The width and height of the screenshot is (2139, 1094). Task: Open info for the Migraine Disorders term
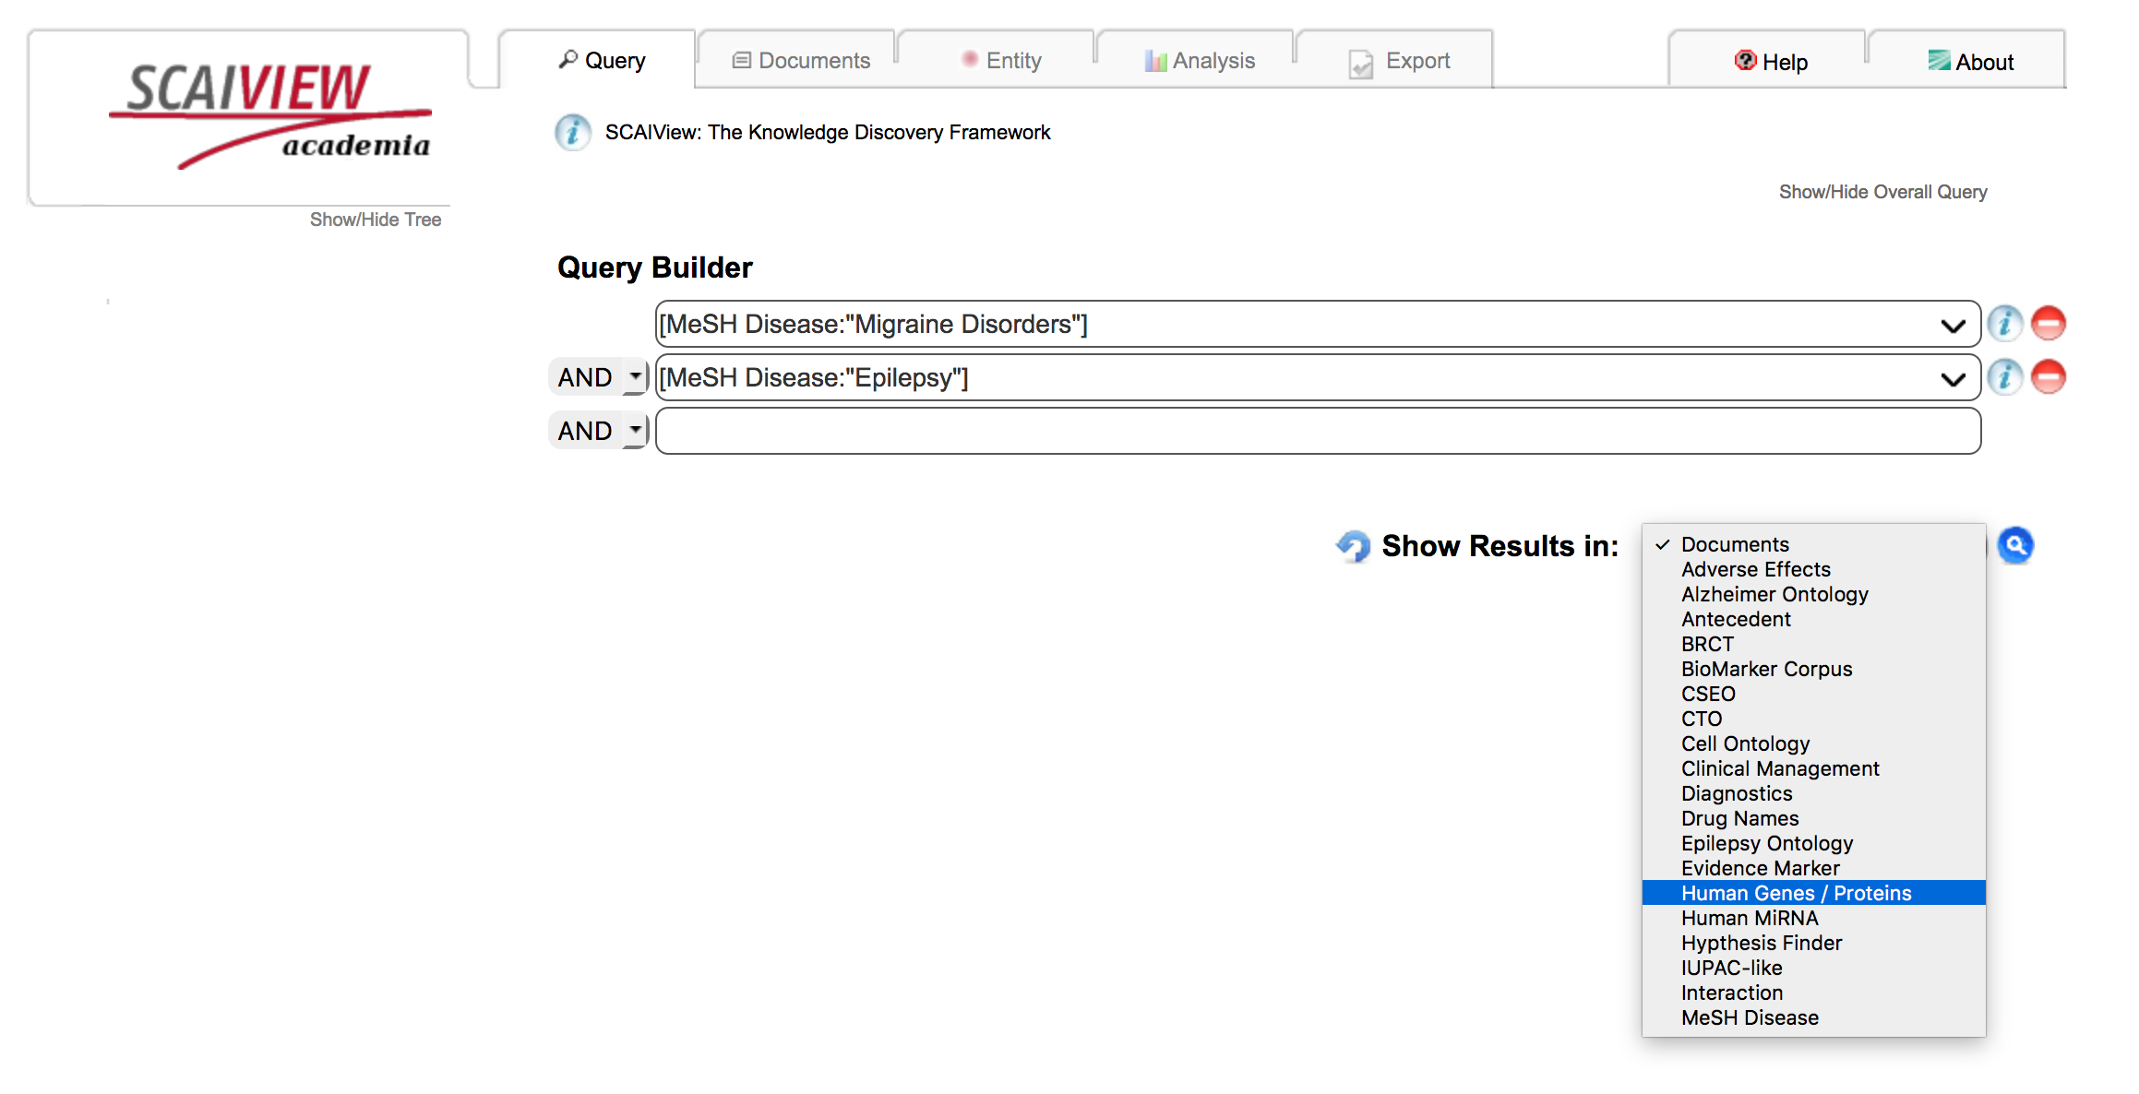(2004, 324)
